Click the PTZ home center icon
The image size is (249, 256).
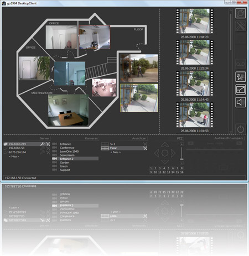coord(165,153)
